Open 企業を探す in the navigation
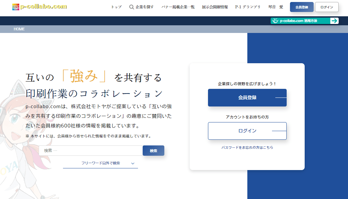348x199 pixels. [144, 7]
